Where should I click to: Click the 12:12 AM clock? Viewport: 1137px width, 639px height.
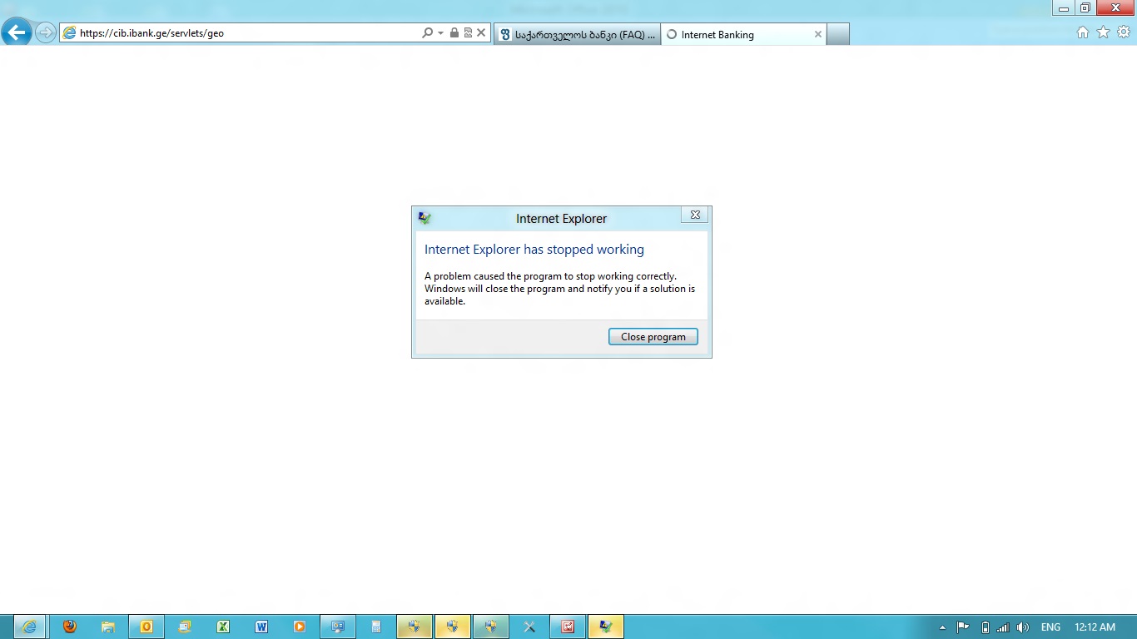tap(1095, 627)
